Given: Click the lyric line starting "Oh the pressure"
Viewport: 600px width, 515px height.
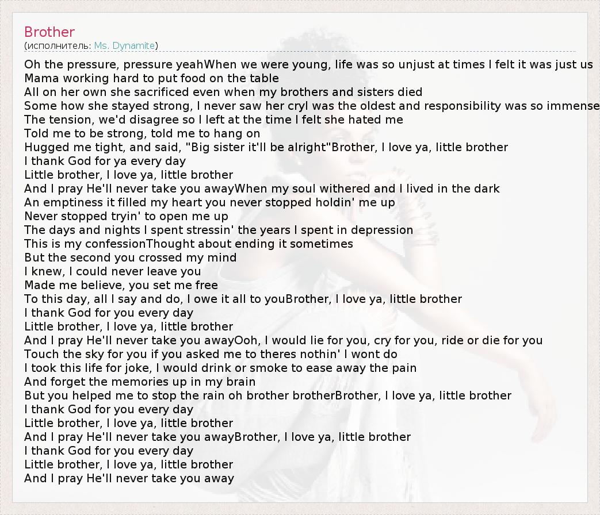Looking at the screenshot, I should pos(308,64).
